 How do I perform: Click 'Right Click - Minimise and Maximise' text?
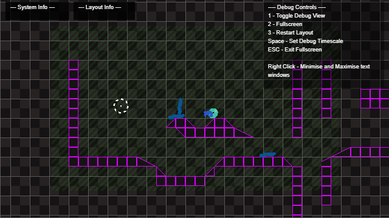click(318, 67)
